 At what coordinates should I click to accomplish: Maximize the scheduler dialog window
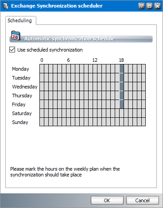[149, 6]
